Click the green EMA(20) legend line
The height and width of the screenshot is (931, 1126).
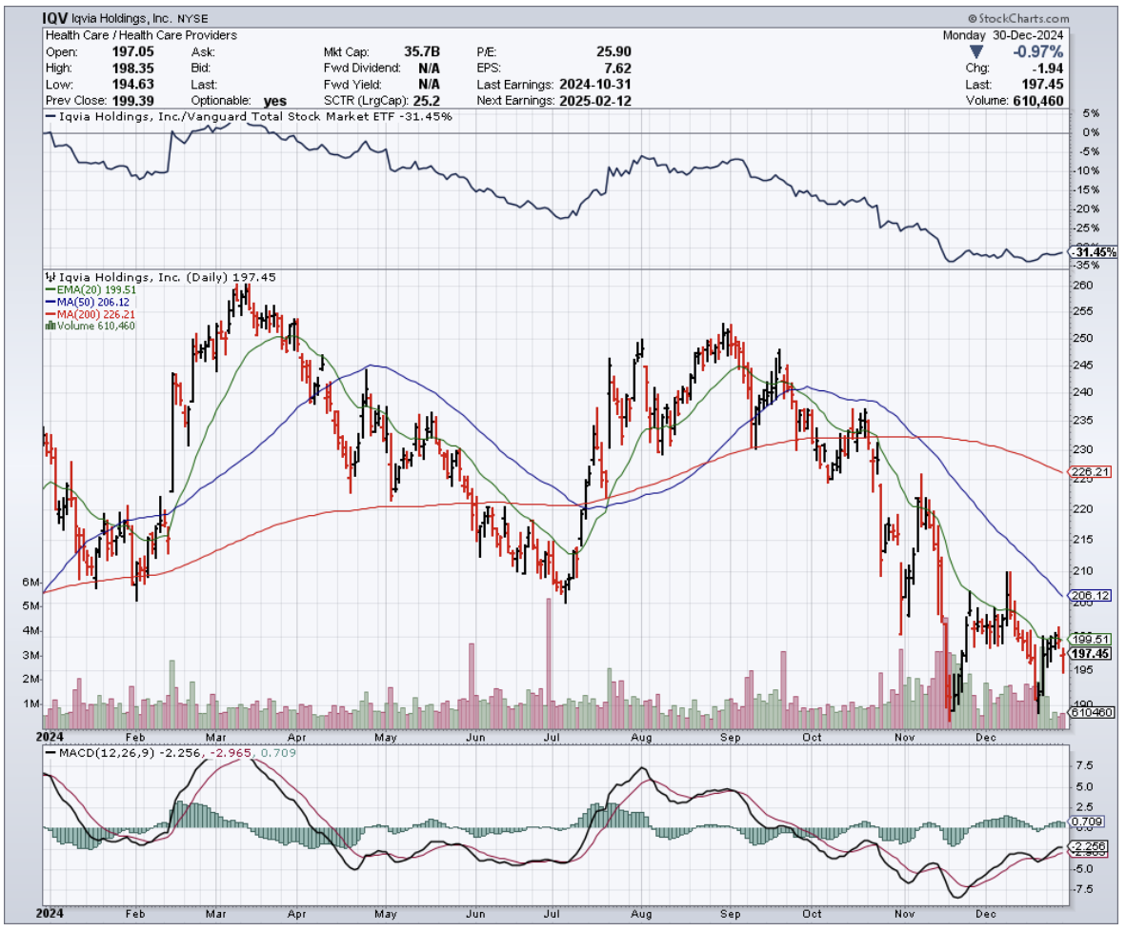click(x=50, y=289)
